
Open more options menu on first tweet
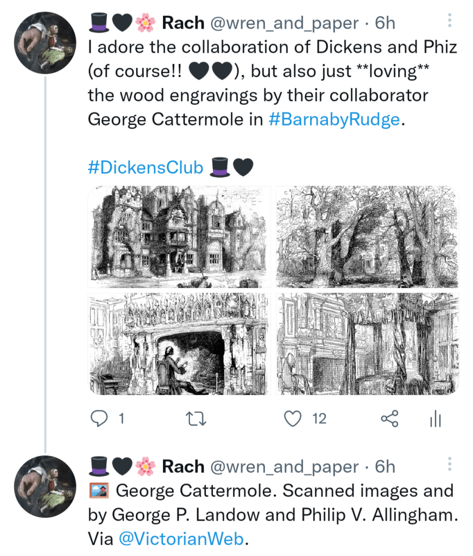click(449, 21)
